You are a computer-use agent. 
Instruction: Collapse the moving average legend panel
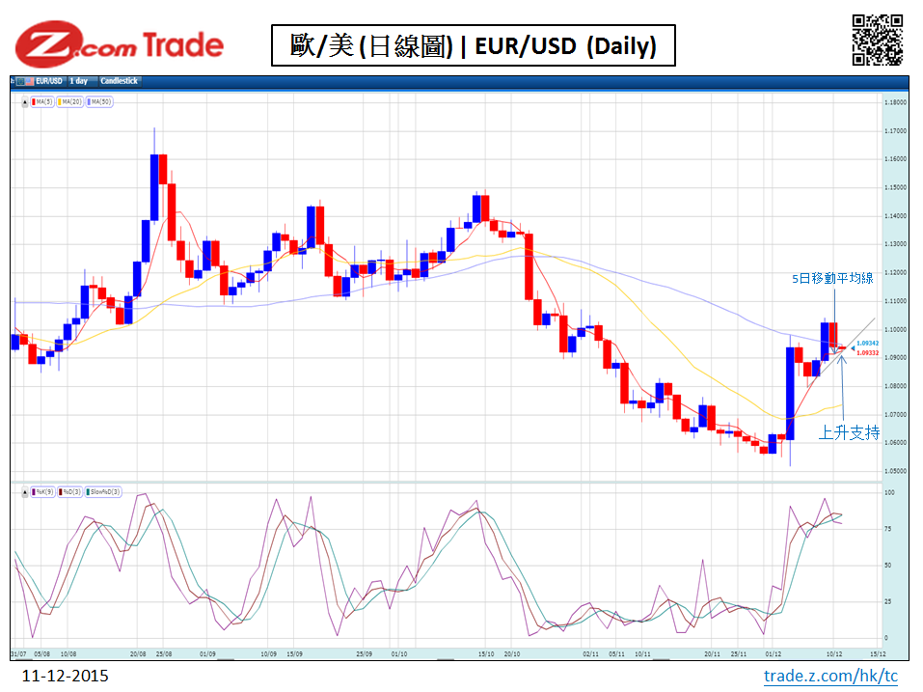(x=24, y=101)
